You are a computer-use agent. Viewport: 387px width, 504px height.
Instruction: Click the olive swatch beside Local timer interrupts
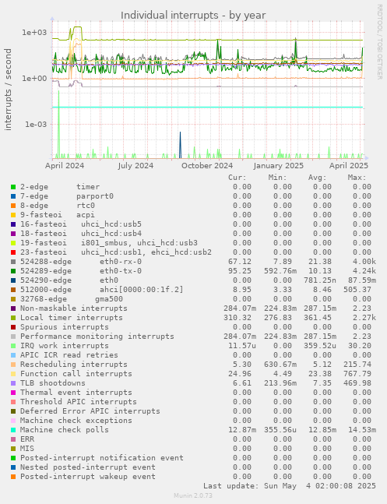(13, 318)
